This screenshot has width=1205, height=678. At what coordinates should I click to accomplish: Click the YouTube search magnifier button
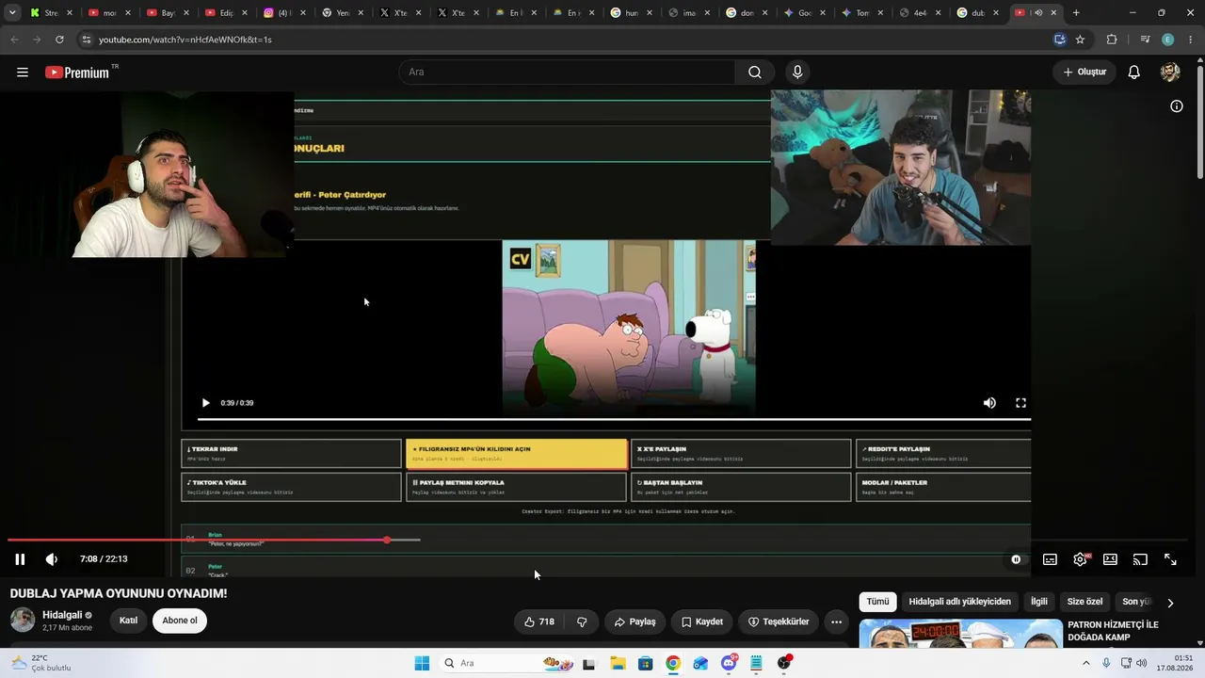click(x=755, y=73)
